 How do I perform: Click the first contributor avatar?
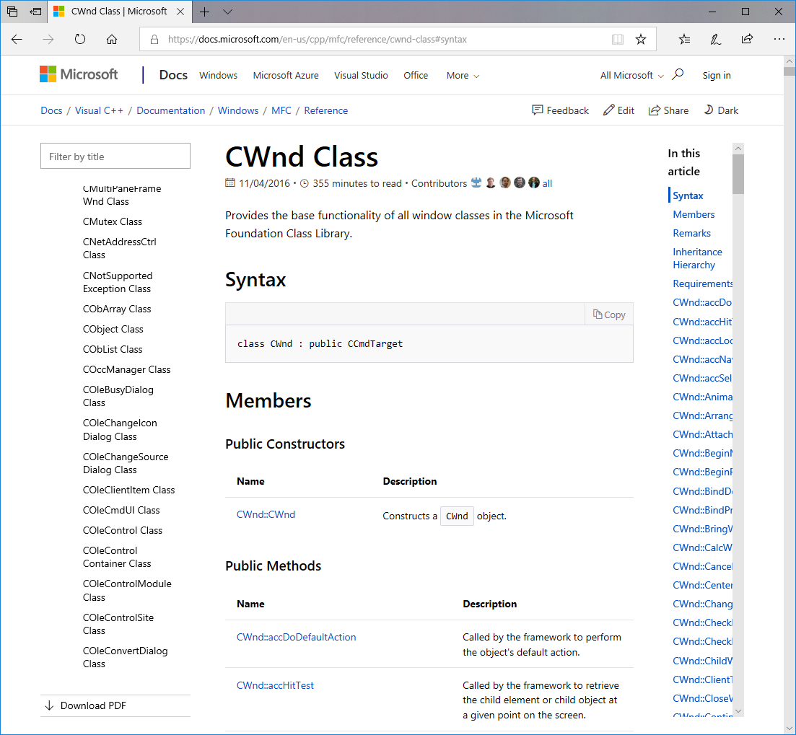tap(476, 182)
